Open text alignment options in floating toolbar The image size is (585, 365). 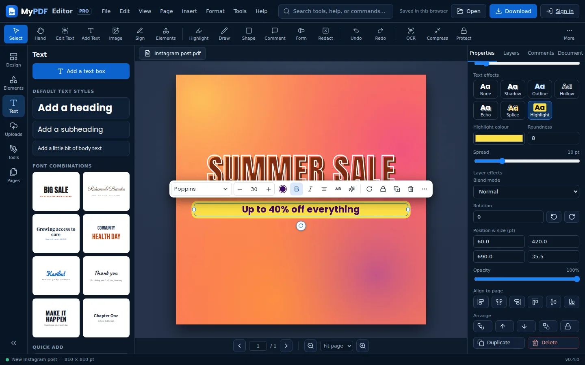tap(324, 189)
